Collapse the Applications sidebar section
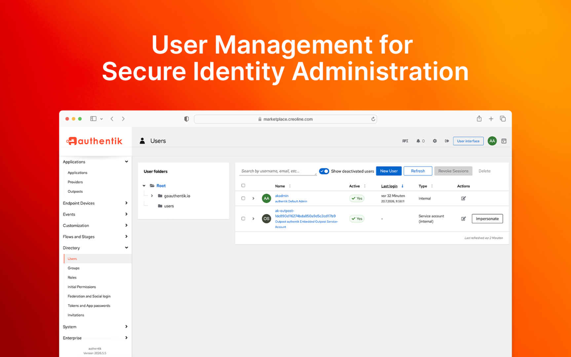Screen dimensions: 571x357 click(x=127, y=162)
